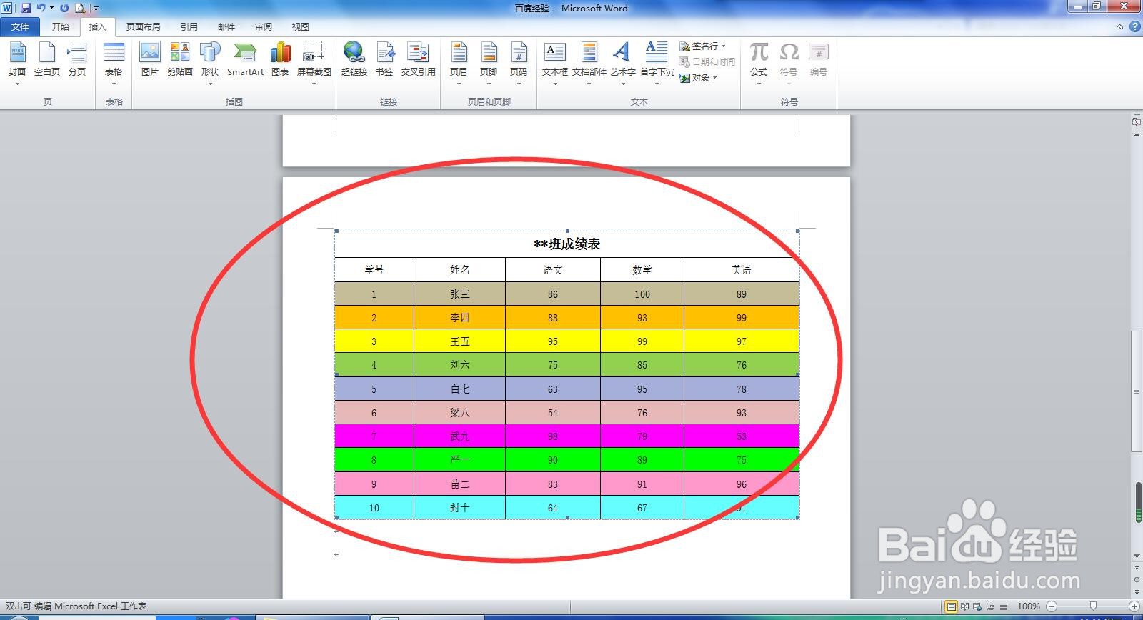Switch to Full Screen Reading view
The height and width of the screenshot is (620, 1143).
[x=965, y=606]
